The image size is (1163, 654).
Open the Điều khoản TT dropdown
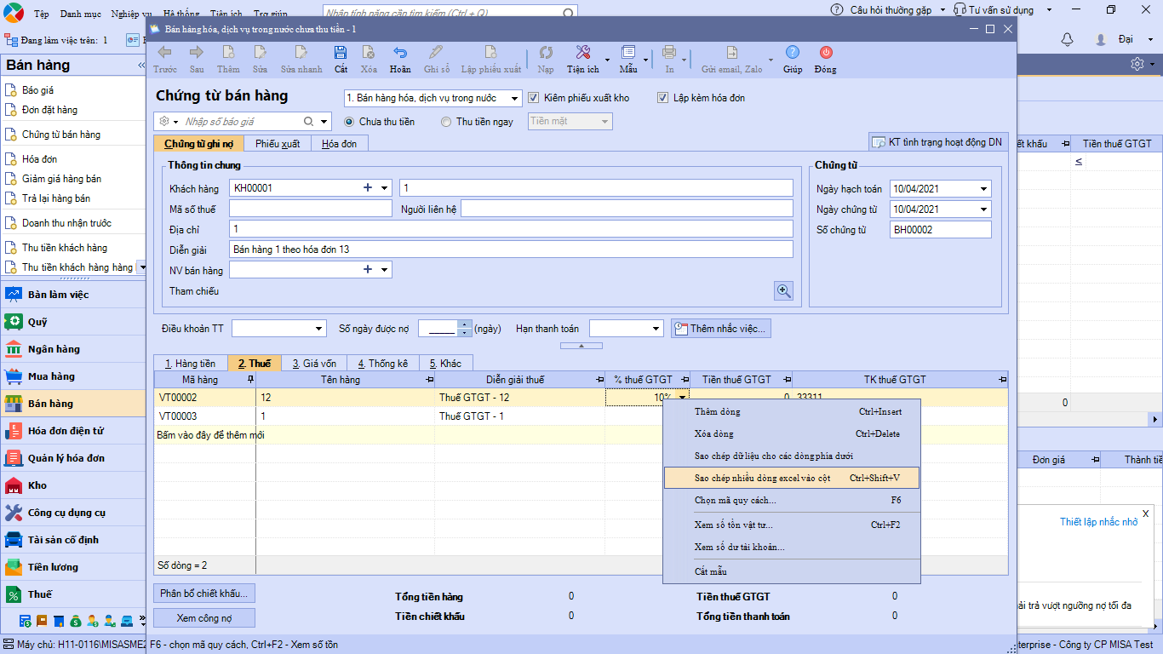coord(319,329)
